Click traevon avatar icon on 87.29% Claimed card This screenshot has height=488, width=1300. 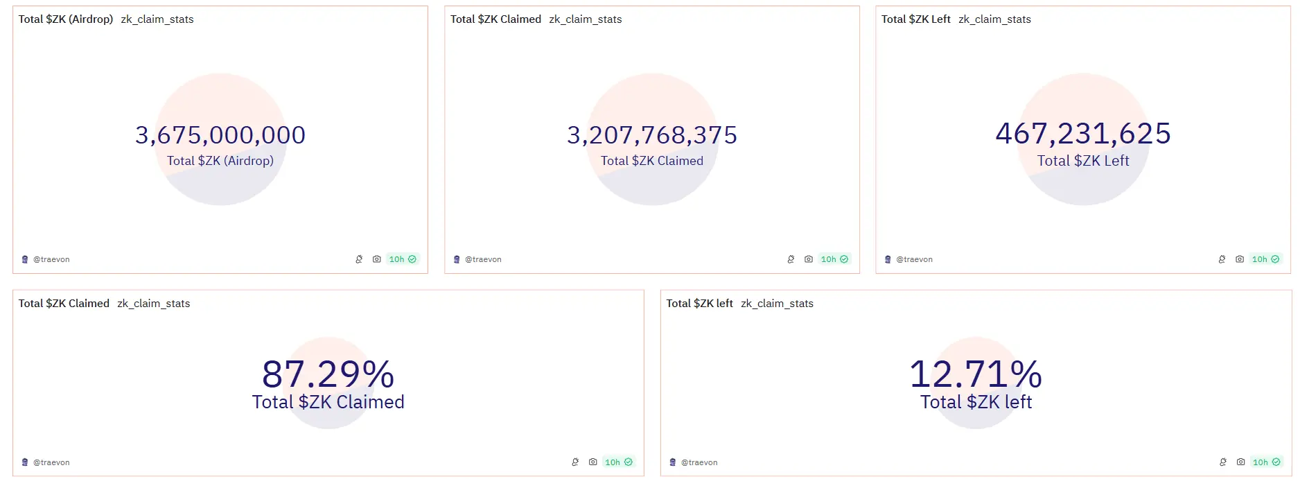click(x=25, y=462)
